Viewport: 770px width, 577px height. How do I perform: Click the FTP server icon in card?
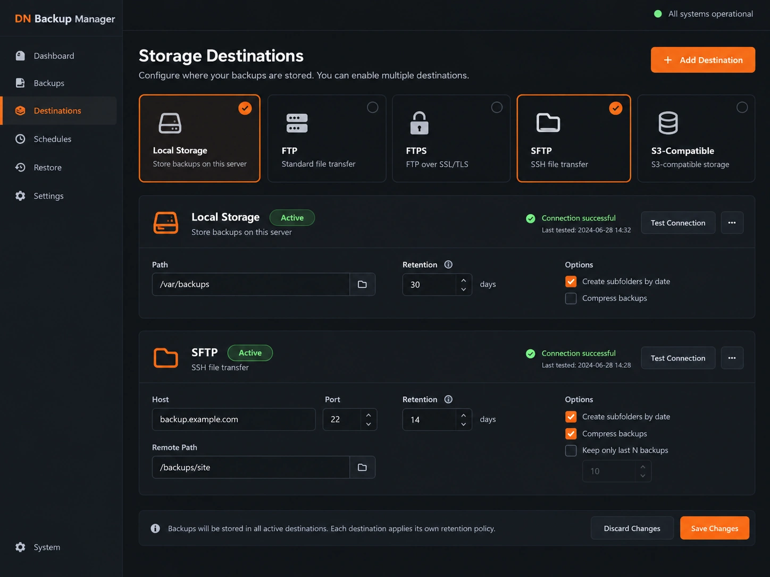297,123
